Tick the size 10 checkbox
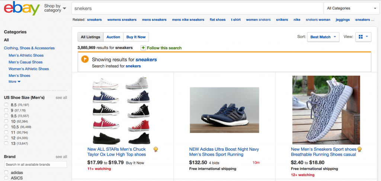The height and width of the screenshot is (181, 381). tap(6, 121)
